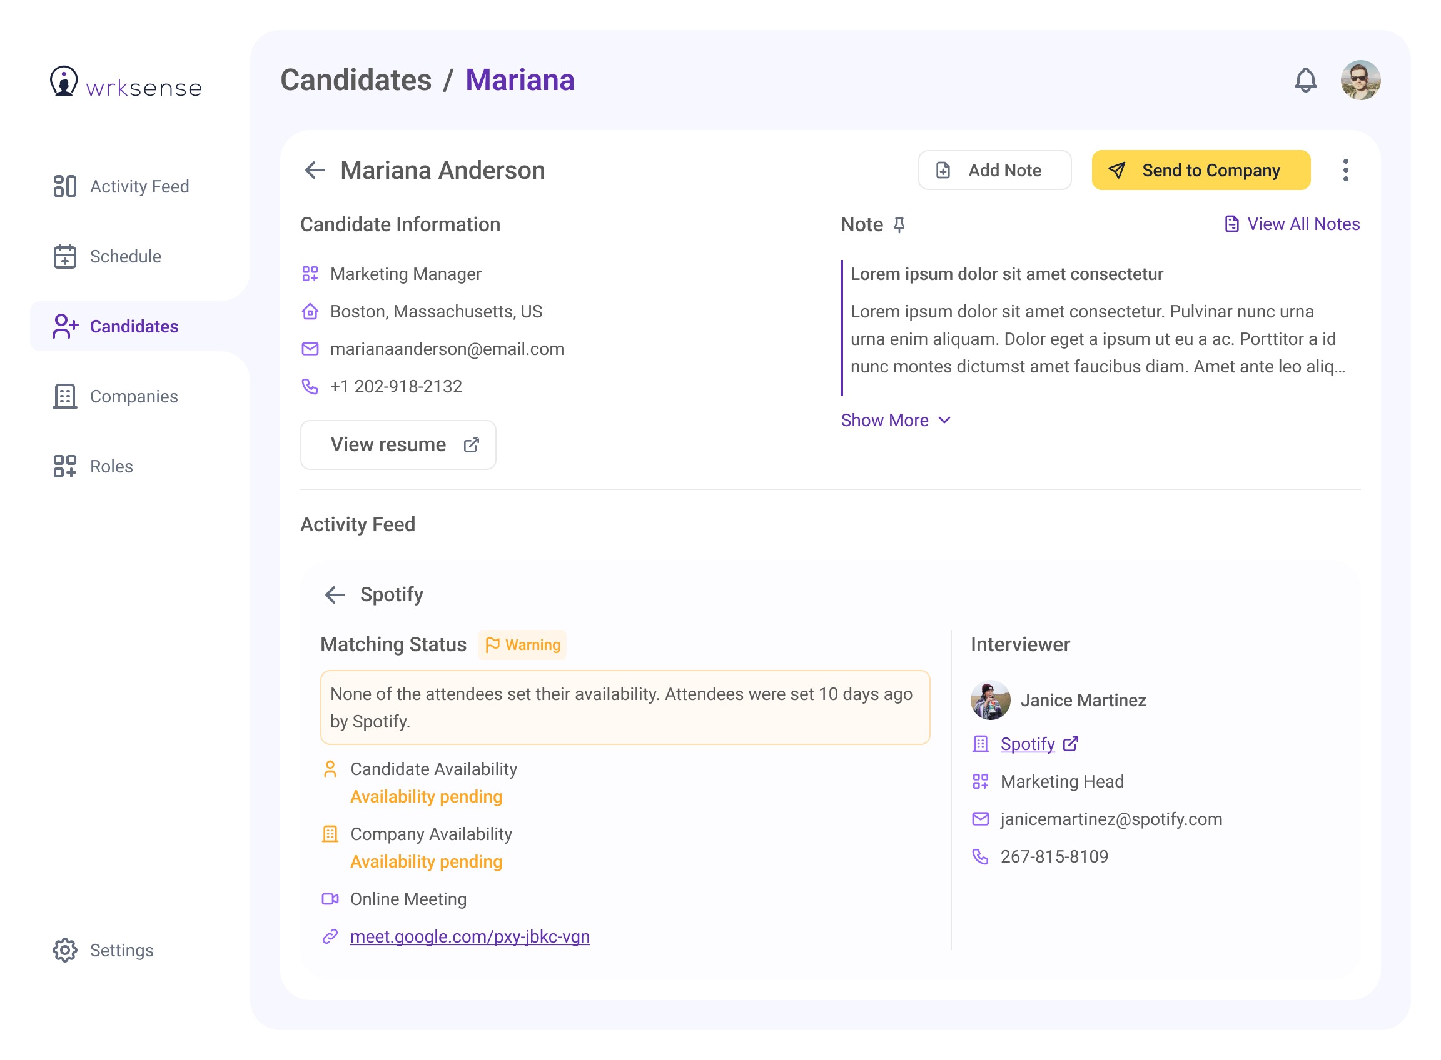Click the Add Note button
The height and width of the screenshot is (1060, 1441).
pyautogui.click(x=994, y=170)
